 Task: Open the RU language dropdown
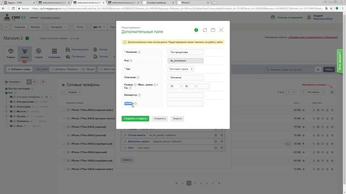click(x=99, y=27)
